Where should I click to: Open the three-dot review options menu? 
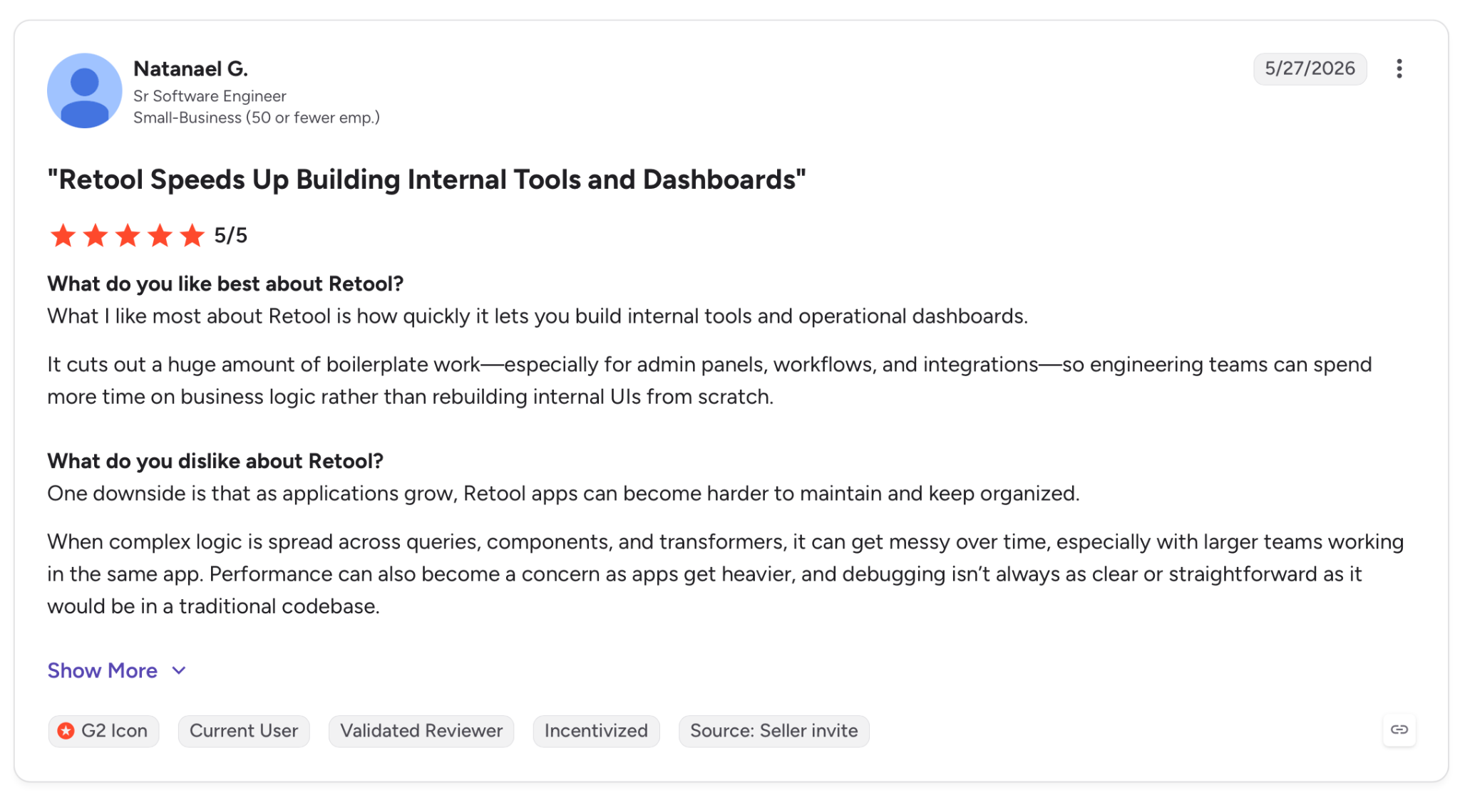click(1399, 69)
